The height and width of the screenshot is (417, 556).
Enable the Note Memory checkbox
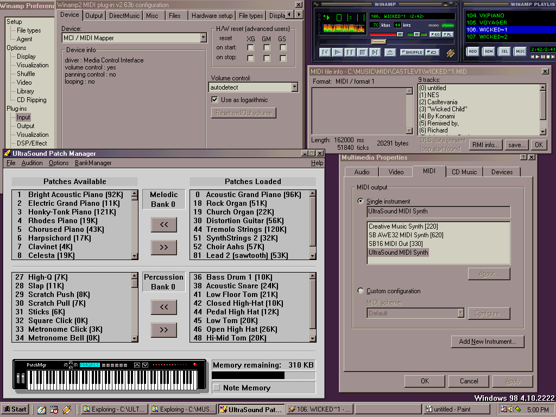217,388
